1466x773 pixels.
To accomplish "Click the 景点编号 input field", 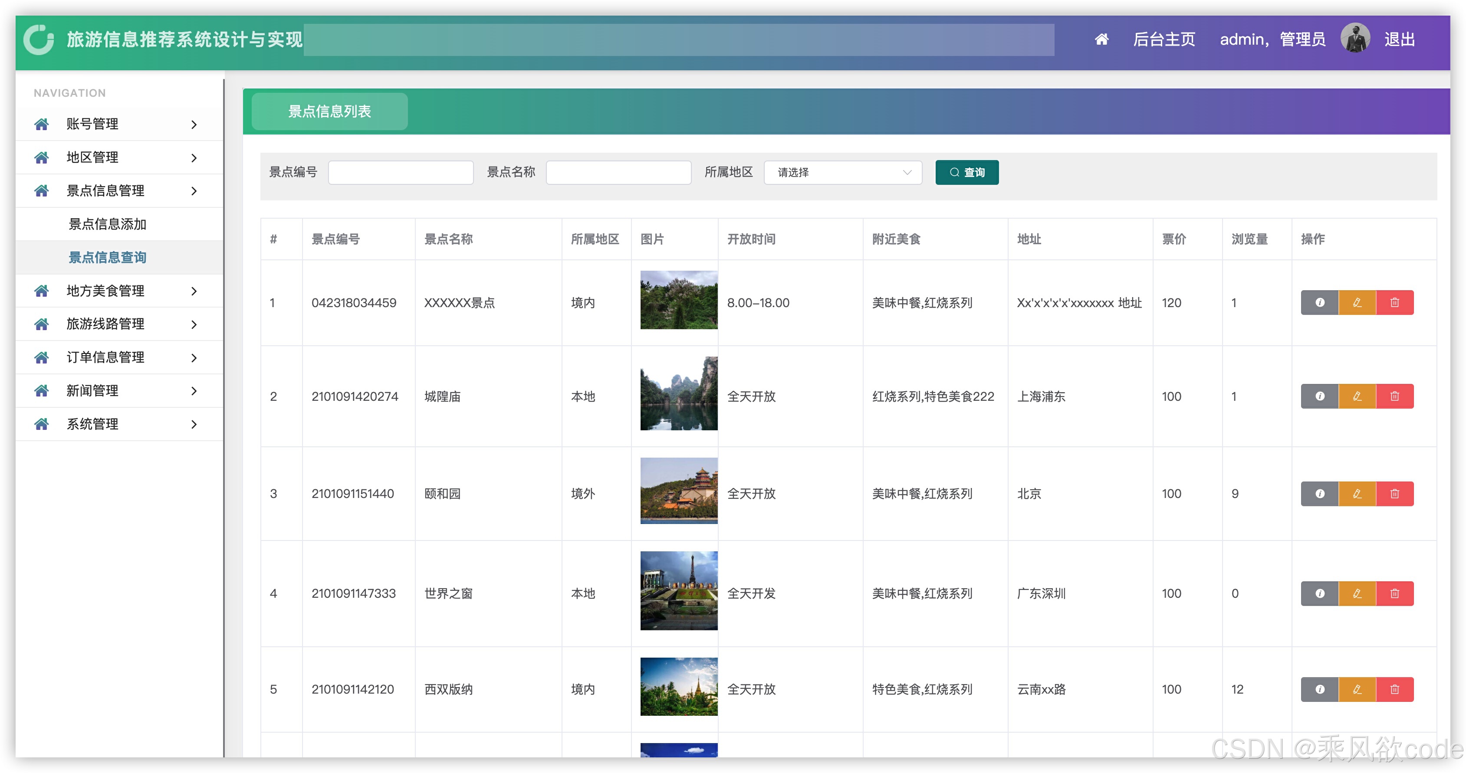I will pos(401,172).
